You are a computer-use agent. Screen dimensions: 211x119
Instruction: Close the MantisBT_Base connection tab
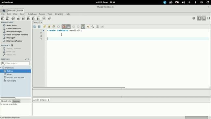pos(23,10)
